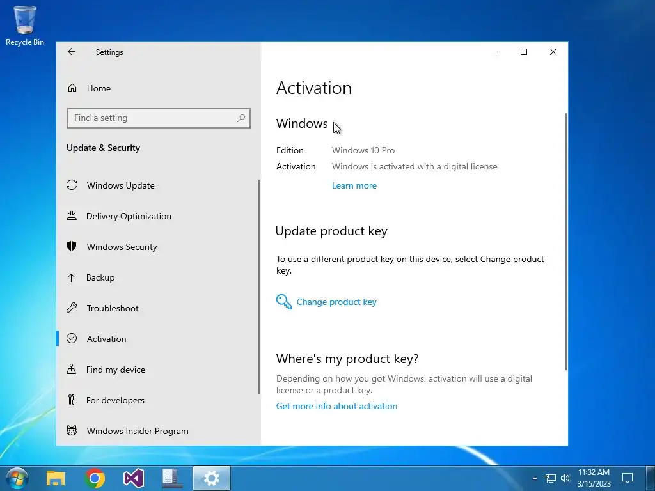Open File Explorer from the taskbar
The width and height of the screenshot is (655, 491).
pos(56,478)
